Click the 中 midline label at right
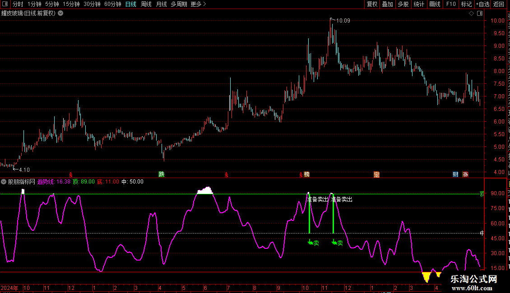 point(482,233)
